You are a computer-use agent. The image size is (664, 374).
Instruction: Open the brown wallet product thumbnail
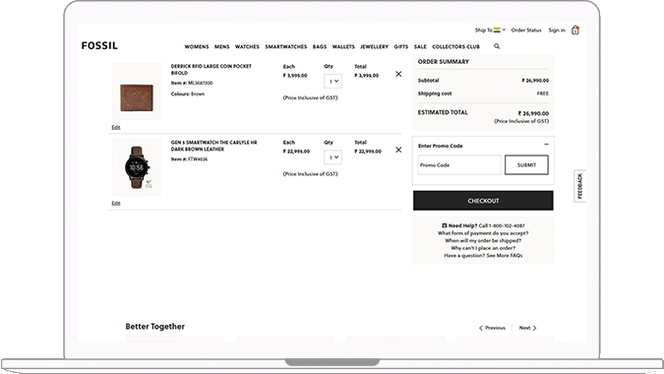[137, 92]
